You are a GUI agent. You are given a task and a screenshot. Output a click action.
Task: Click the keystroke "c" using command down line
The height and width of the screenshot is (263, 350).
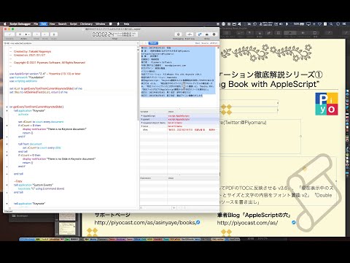point(42,188)
